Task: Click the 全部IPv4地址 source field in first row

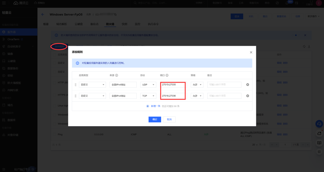Action: pyautogui.click(x=123, y=85)
